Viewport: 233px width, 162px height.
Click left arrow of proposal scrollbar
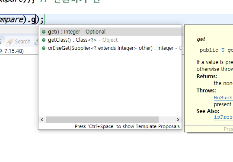tap(42, 119)
